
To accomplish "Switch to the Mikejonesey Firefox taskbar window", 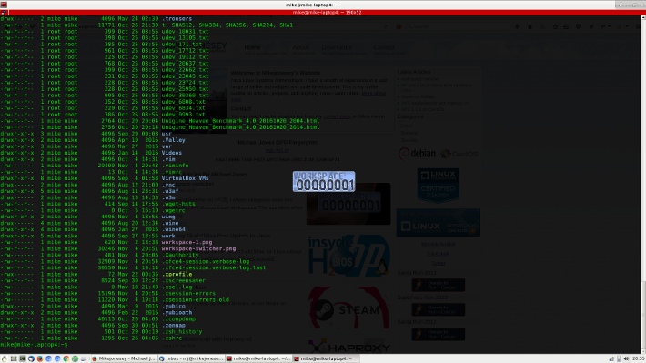I will tap(124, 358).
